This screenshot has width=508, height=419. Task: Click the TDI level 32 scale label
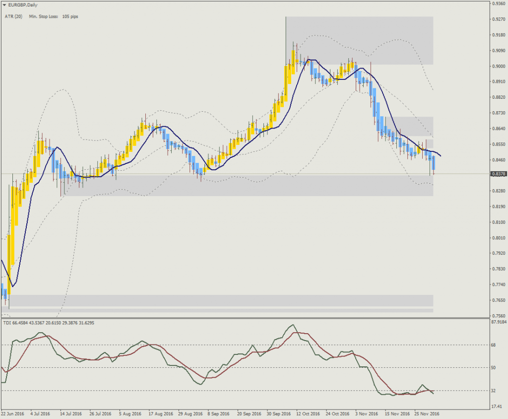494,391
